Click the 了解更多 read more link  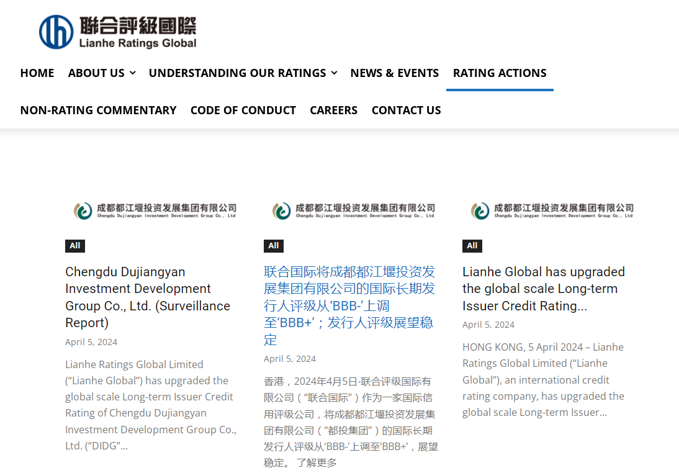[317, 462]
